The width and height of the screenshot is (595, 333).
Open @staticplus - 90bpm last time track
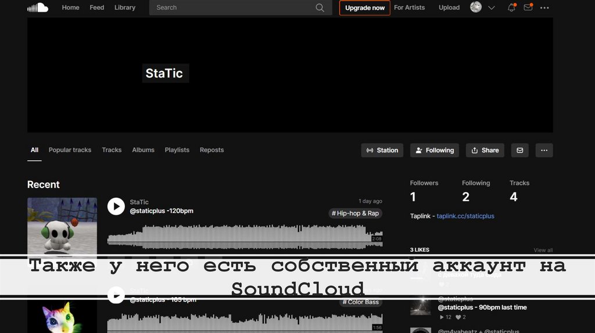(x=482, y=307)
